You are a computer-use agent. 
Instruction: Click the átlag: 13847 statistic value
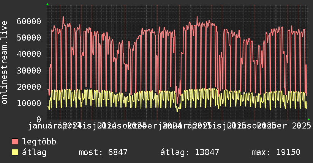point(190,152)
